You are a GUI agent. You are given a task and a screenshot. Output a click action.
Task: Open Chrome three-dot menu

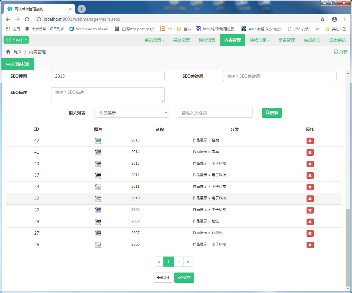344,19
